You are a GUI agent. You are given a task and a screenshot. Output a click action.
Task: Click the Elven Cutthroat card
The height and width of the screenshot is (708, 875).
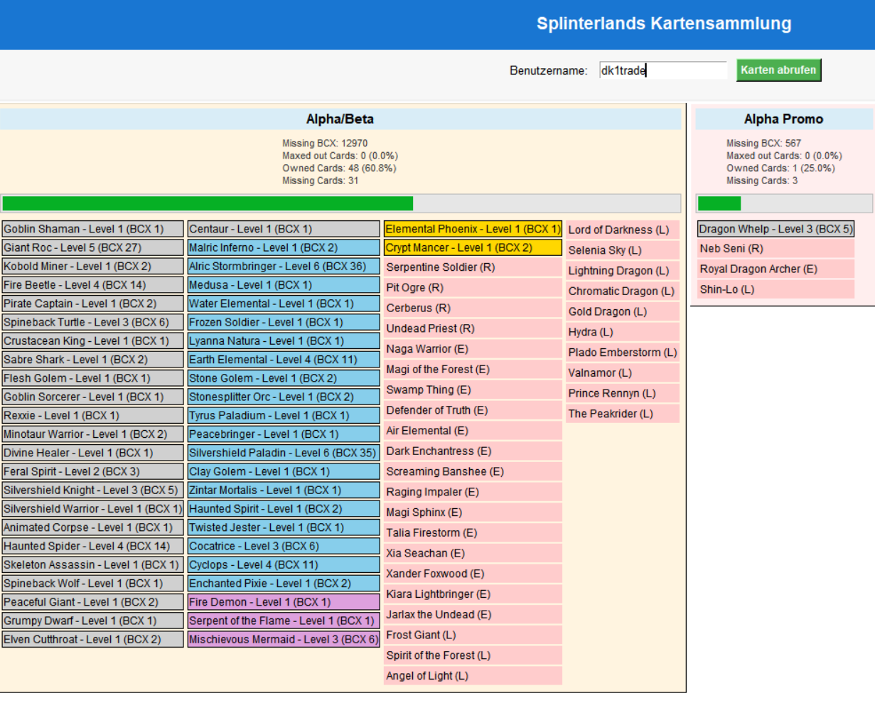click(x=92, y=639)
